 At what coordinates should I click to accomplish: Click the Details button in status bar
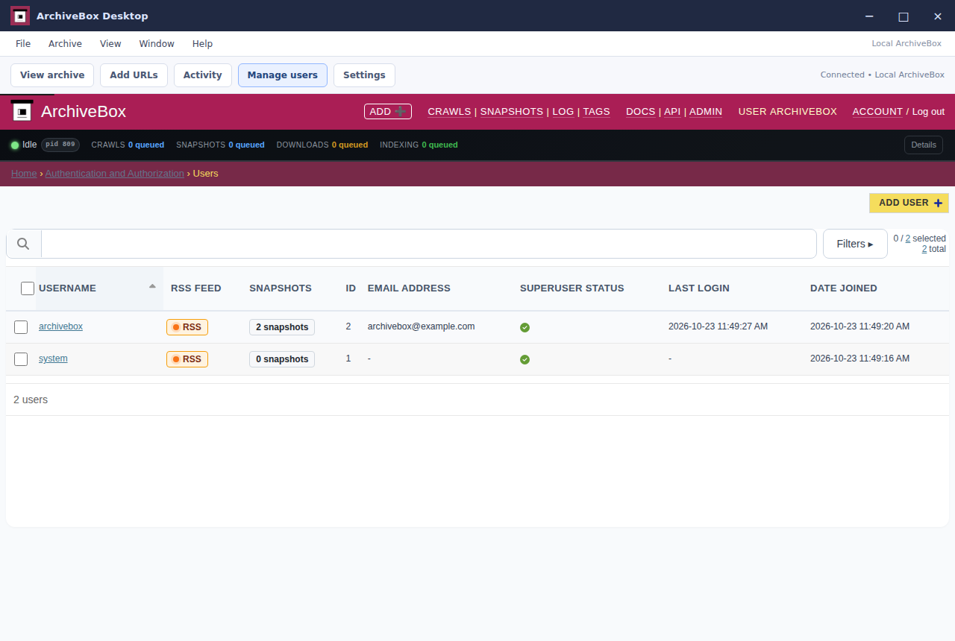[x=924, y=145]
